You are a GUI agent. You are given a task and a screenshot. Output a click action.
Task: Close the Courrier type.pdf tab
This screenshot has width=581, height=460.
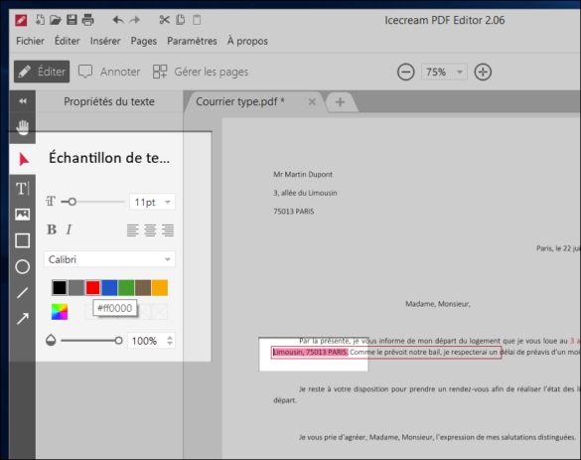click(x=312, y=101)
